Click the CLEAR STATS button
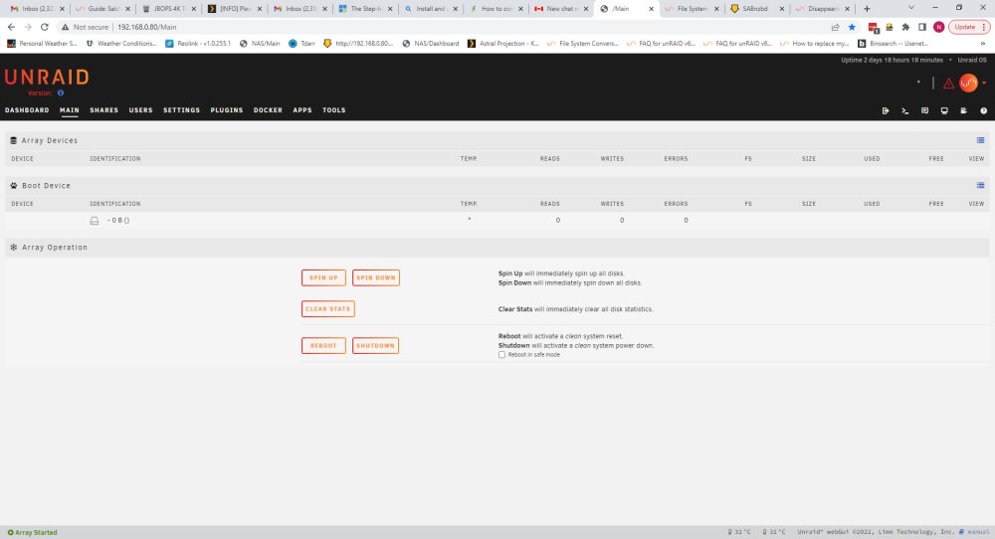 (x=328, y=309)
